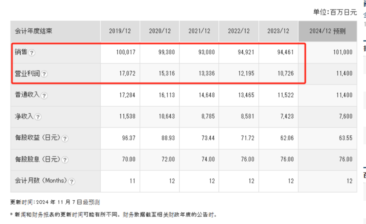The height and width of the screenshot is (224, 366).
Task: Select the 2024/12 预测 column header
Action: coord(327,31)
